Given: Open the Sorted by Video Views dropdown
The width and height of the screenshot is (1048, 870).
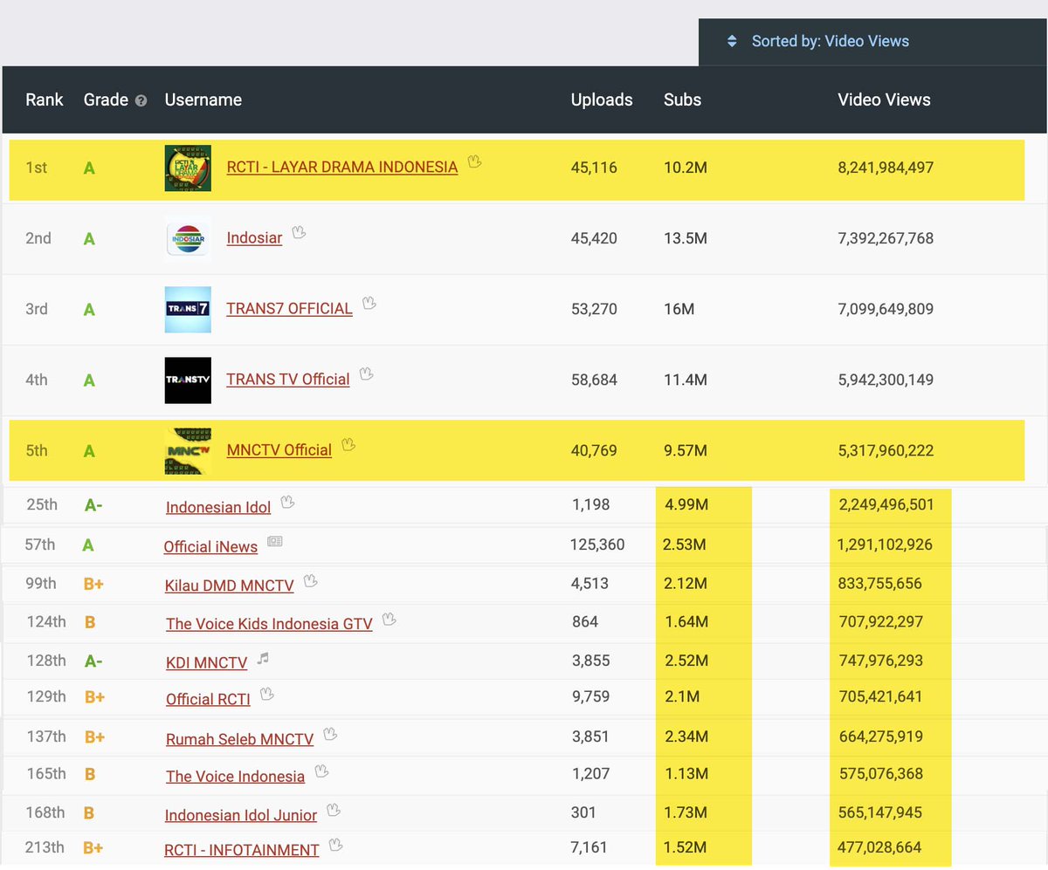Looking at the screenshot, I should coord(872,41).
